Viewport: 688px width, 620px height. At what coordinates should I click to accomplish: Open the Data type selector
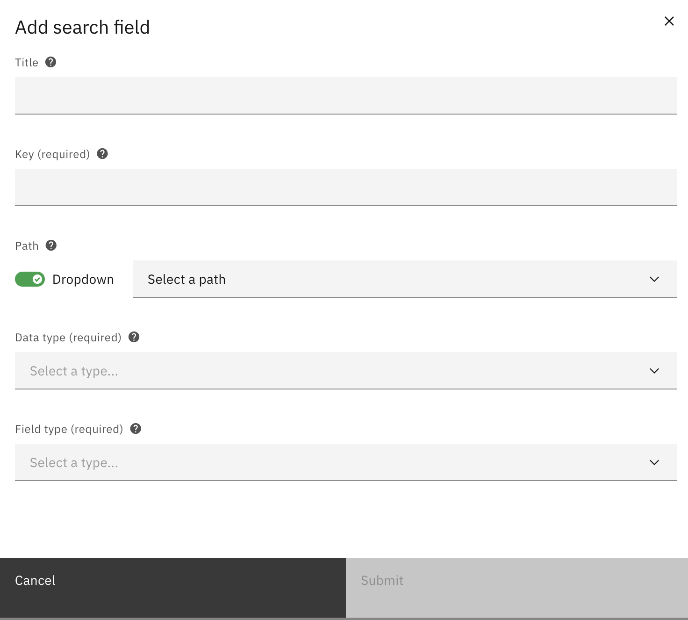345,371
